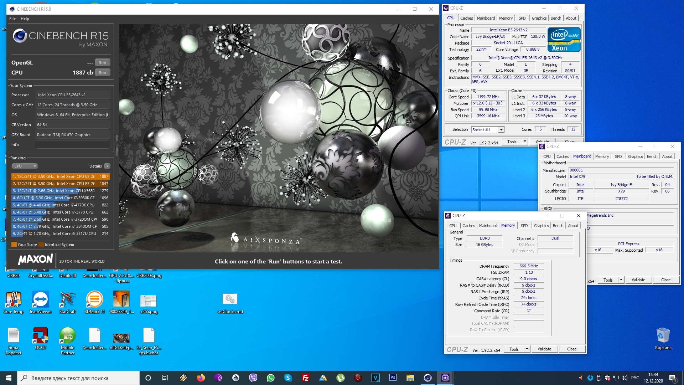Open the File menu in Cinebench
This screenshot has width=684, height=385.
tap(12, 19)
